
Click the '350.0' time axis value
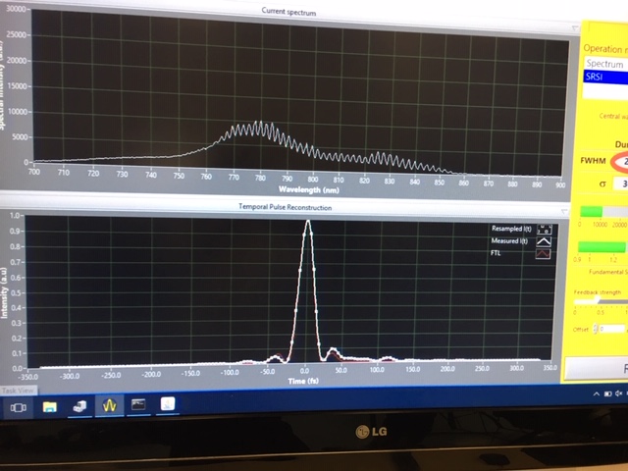coord(550,367)
